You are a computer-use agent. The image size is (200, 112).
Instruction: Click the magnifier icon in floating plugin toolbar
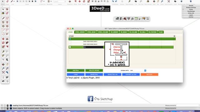pos(117,19)
